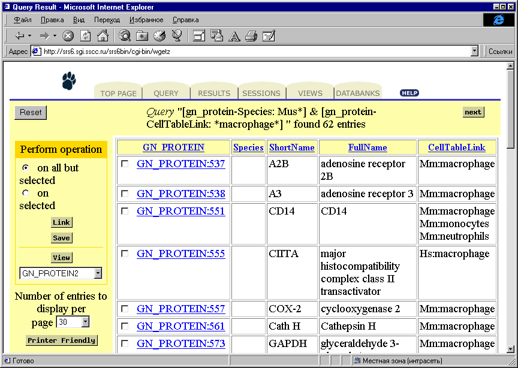The width and height of the screenshot is (518, 368).
Task: Open the blue HELP badge
Action: pyautogui.click(x=409, y=93)
